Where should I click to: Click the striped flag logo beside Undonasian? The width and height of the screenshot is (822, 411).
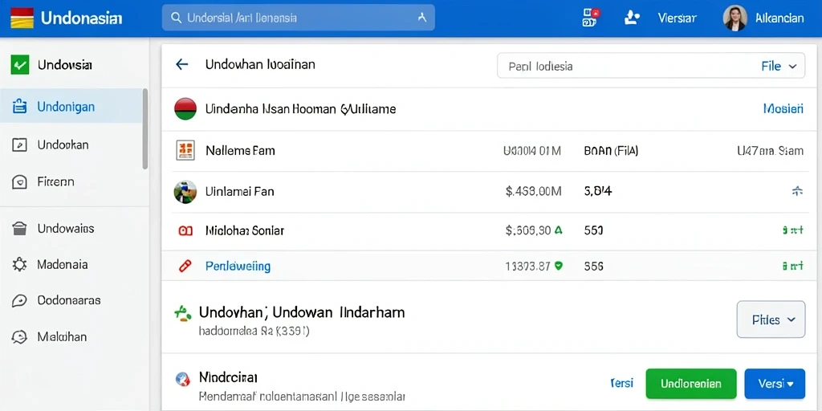point(22,18)
